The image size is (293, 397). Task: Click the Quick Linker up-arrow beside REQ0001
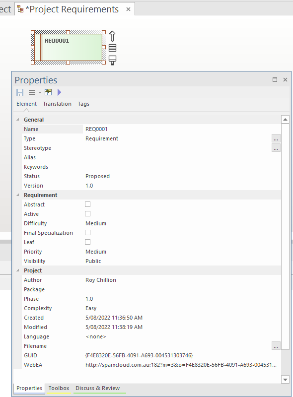click(112, 36)
